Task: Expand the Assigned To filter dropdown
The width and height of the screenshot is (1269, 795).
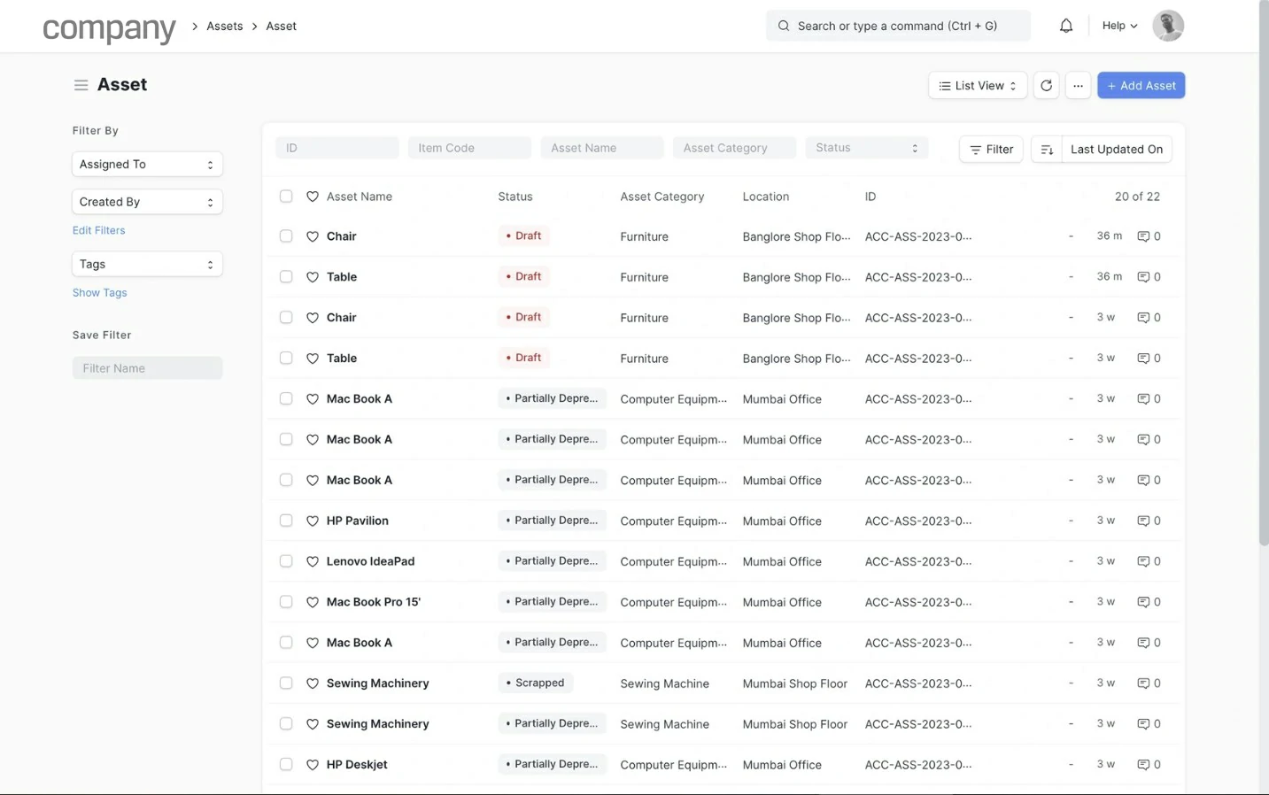Action: point(147,165)
